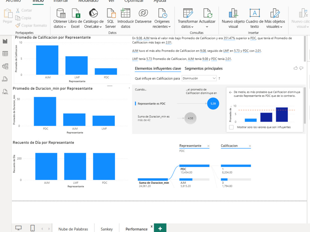
Task: Switch to desktop layout icon
Action: point(18,228)
